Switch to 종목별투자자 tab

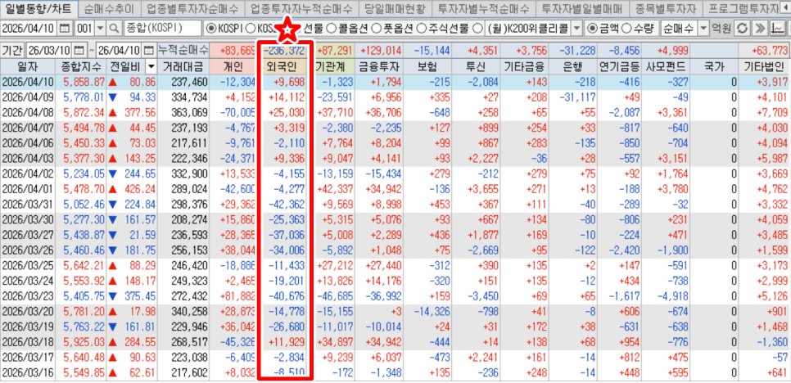666,8
